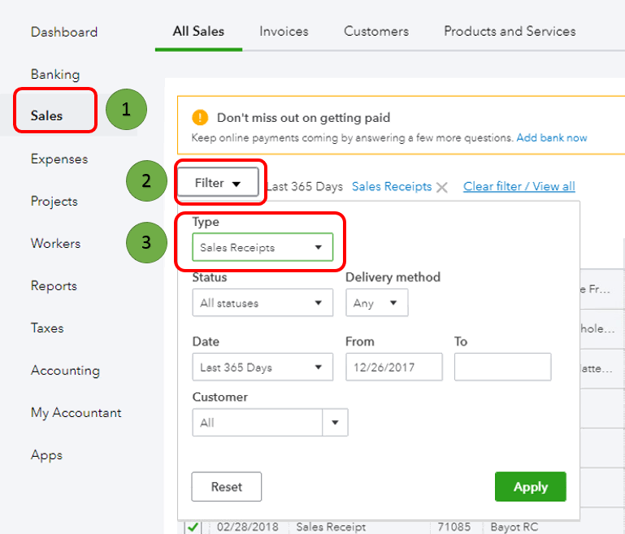Viewport: 625px width, 534px height.
Task: Open the Filter dropdown button
Action: coord(218,183)
